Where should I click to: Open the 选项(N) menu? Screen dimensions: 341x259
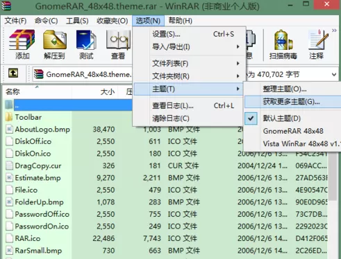click(x=148, y=21)
